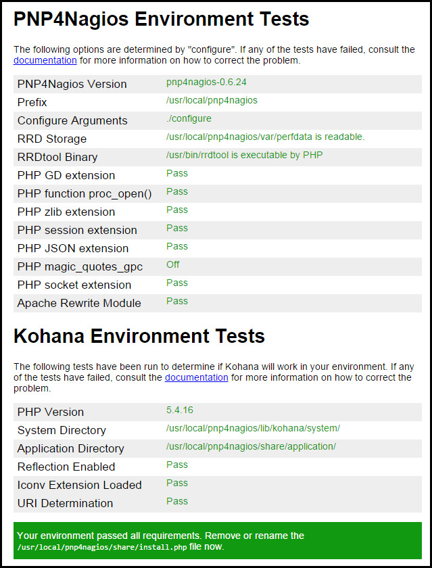Click the PHP Version 5.4.16 value
The image size is (432, 568).
click(x=180, y=410)
